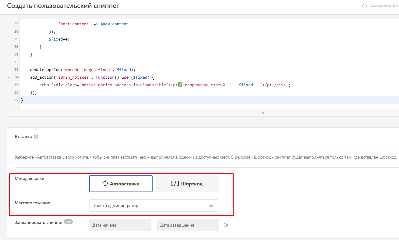
Task: Click the Местоположение label
Action: 32,203
